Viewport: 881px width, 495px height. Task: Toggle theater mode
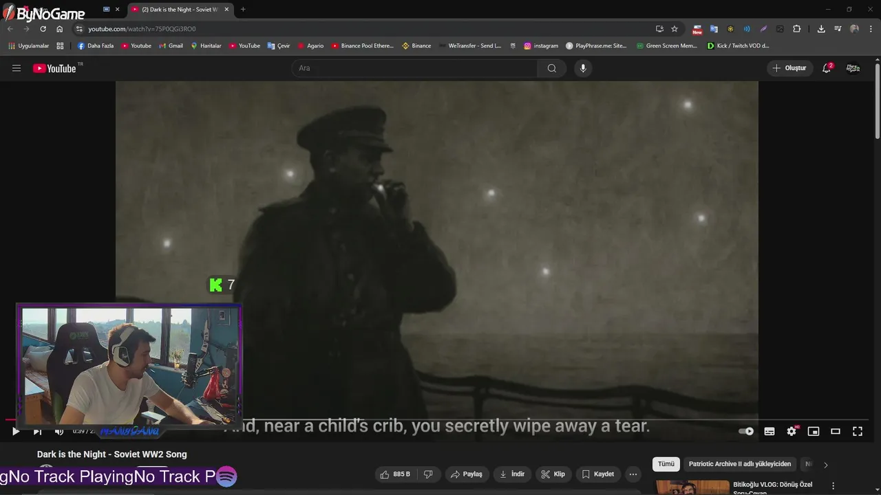[x=836, y=431]
